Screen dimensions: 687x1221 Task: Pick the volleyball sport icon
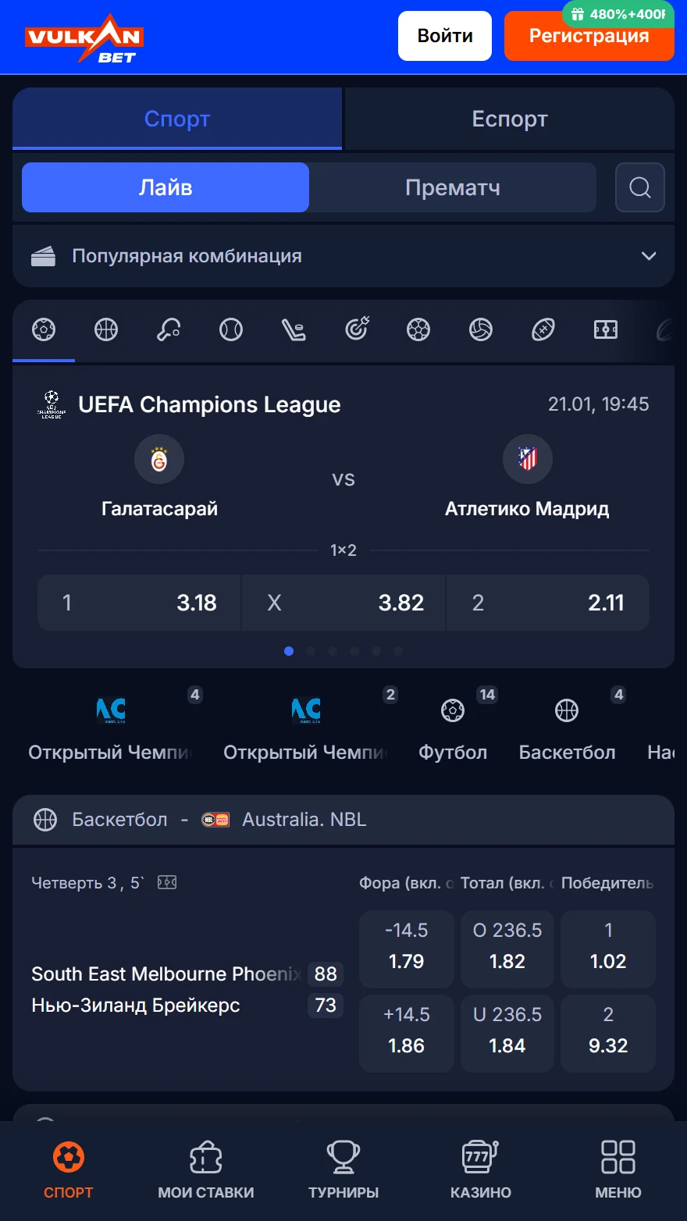tap(481, 330)
